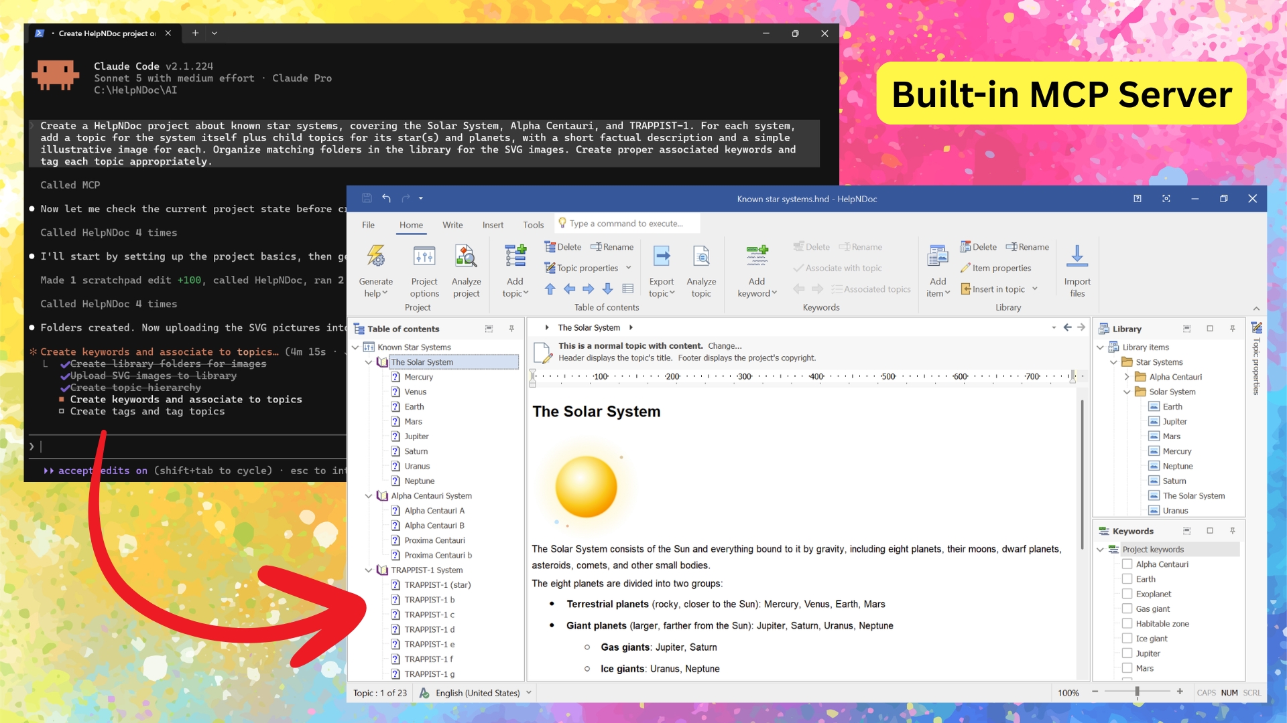Click Delete in Table of contents group
Screen dimensions: 1287x723
(562, 247)
